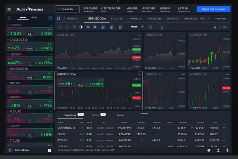Grab the blue panel handle above positions

point(144,113)
